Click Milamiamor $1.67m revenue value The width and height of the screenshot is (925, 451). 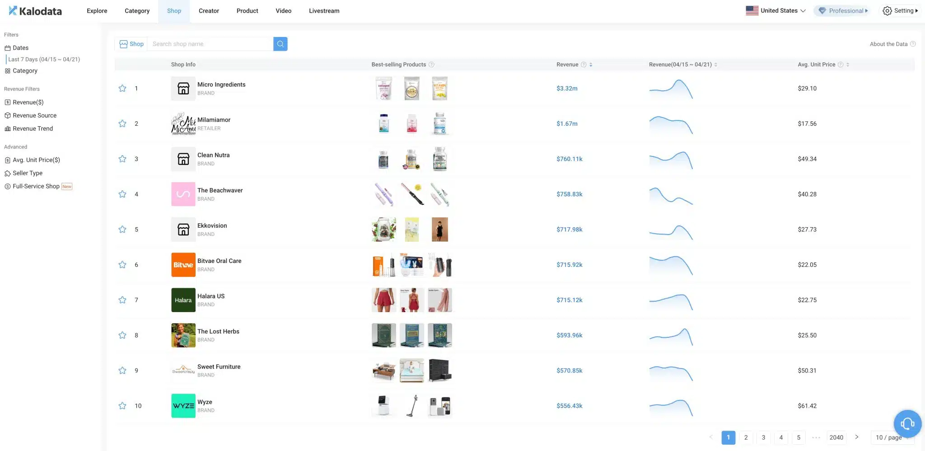tap(567, 124)
